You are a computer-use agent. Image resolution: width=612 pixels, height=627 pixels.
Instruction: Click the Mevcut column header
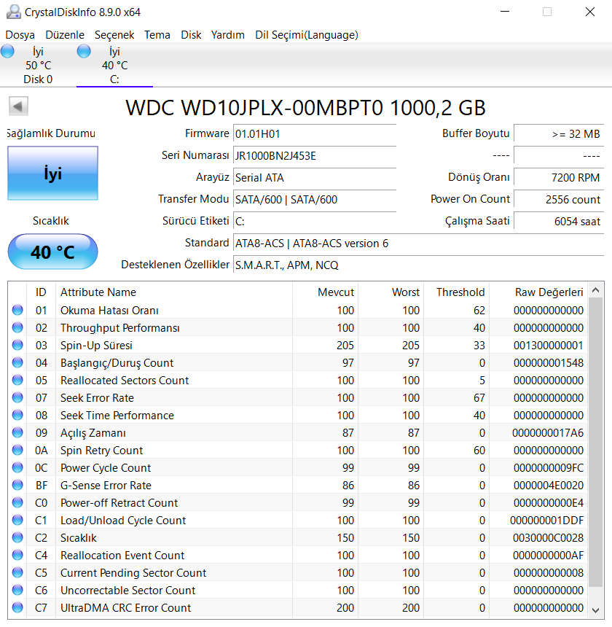pyautogui.click(x=325, y=292)
